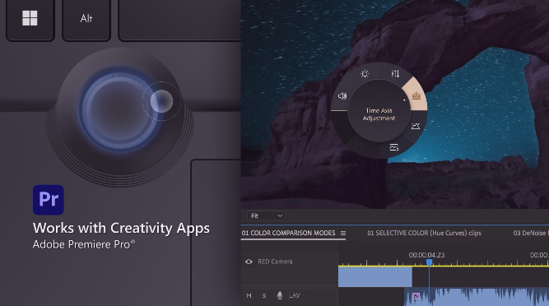Click the volume speaker icon in radial menu
Image resolution: width=549 pixels, height=306 pixels.
click(x=342, y=96)
